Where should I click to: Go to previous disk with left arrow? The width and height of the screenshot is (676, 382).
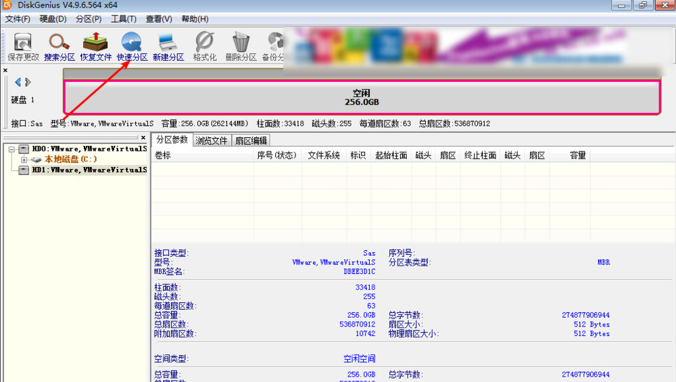pyautogui.click(x=18, y=82)
